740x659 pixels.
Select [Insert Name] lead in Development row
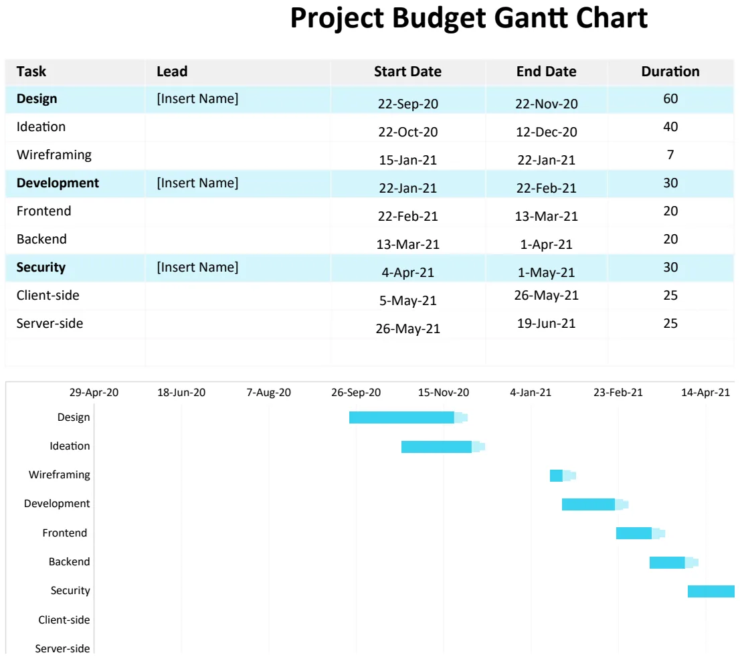point(197,183)
